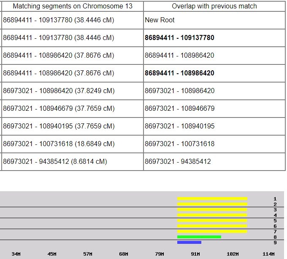The width and height of the screenshot is (287, 259).
Task: Click overlap cell 86973021 - 100731618
Action: 179,144
